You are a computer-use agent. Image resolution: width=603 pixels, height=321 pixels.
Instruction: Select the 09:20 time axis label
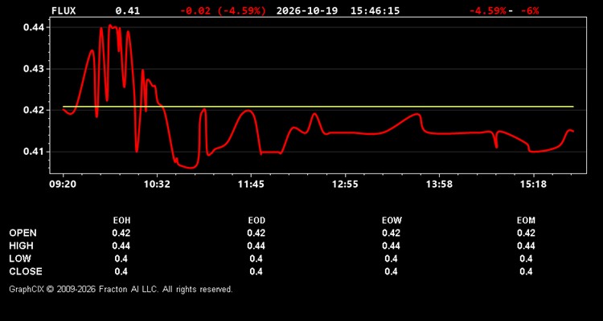pos(63,185)
